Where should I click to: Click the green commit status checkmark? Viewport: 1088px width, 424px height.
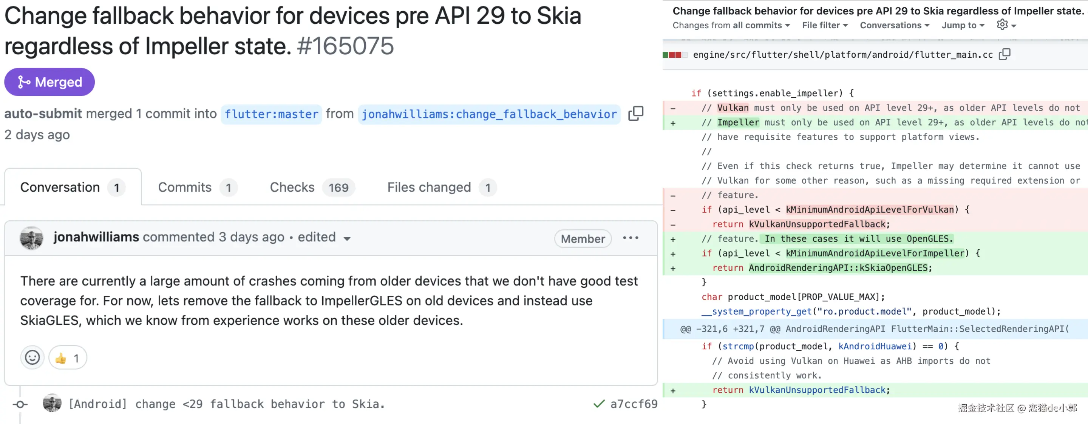point(598,404)
